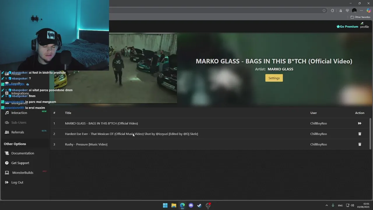This screenshot has height=210, width=373.
Task: Open the profile image link
Action: coord(365,25)
